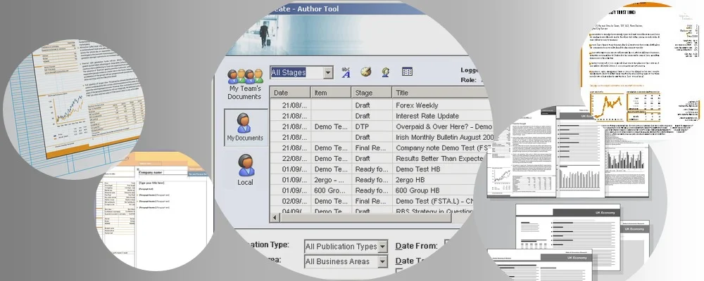
Task: Select the 600 Group HB title
Action: [417, 190]
